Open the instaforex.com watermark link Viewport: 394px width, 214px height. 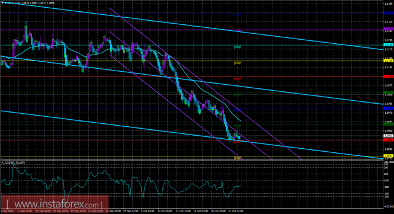coord(55,203)
